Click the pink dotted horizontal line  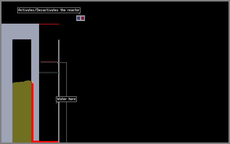point(49,62)
